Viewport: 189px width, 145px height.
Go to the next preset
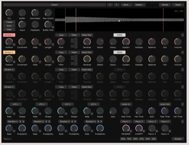point(117,5)
